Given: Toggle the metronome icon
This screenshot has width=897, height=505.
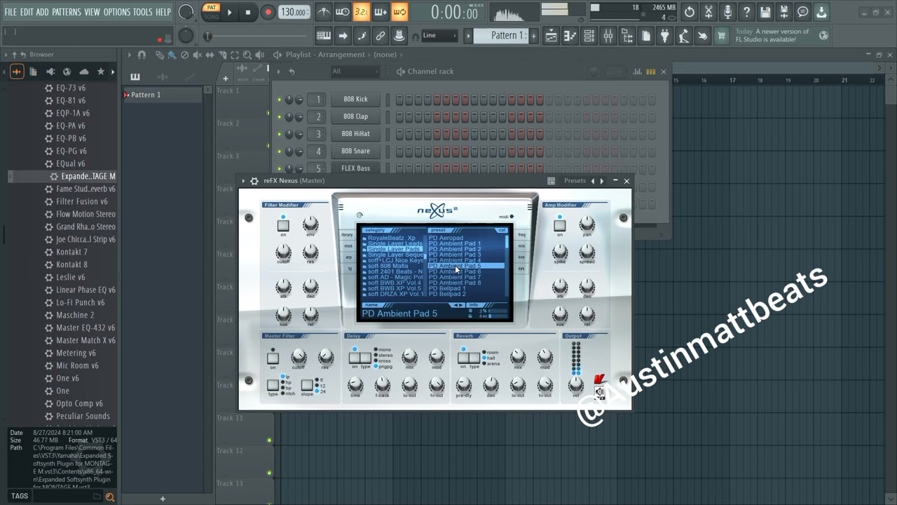Looking at the screenshot, I should tap(324, 12).
